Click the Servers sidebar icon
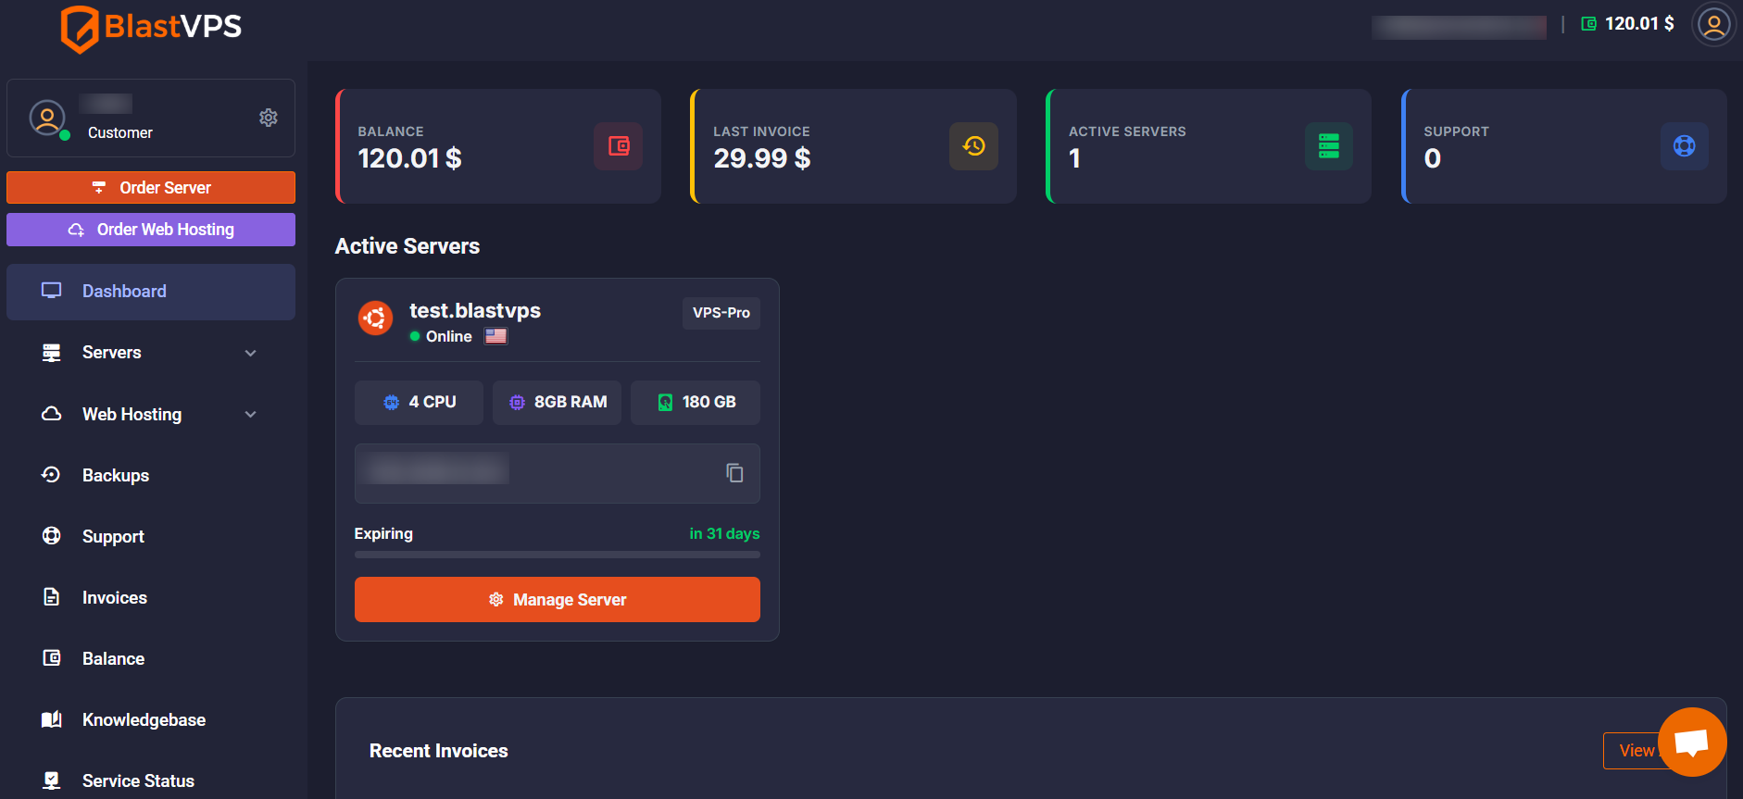The height and width of the screenshot is (799, 1743). tap(52, 353)
